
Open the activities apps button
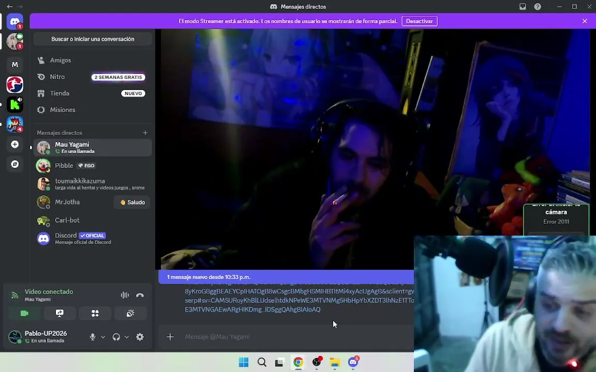95,313
